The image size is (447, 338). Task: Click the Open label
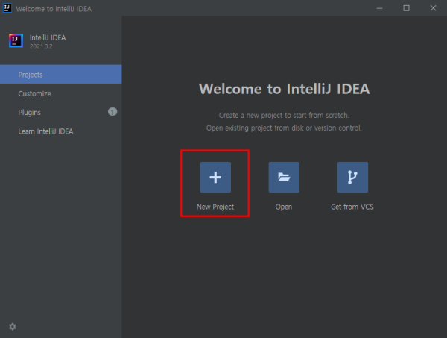tap(284, 207)
